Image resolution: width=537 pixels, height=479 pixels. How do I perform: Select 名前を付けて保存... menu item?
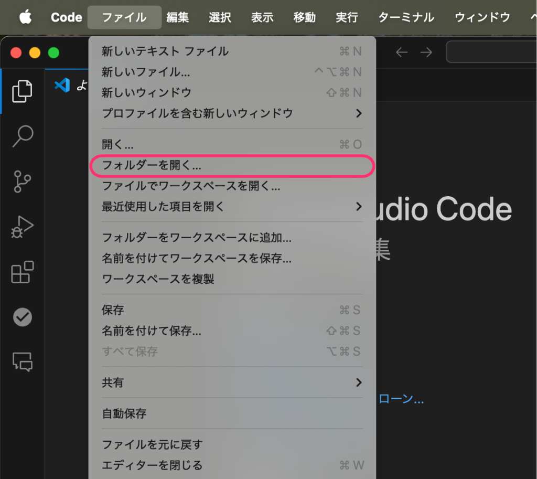[x=152, y=331]
